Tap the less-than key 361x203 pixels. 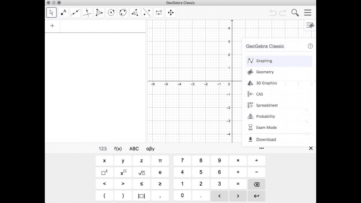coord(105,184)
